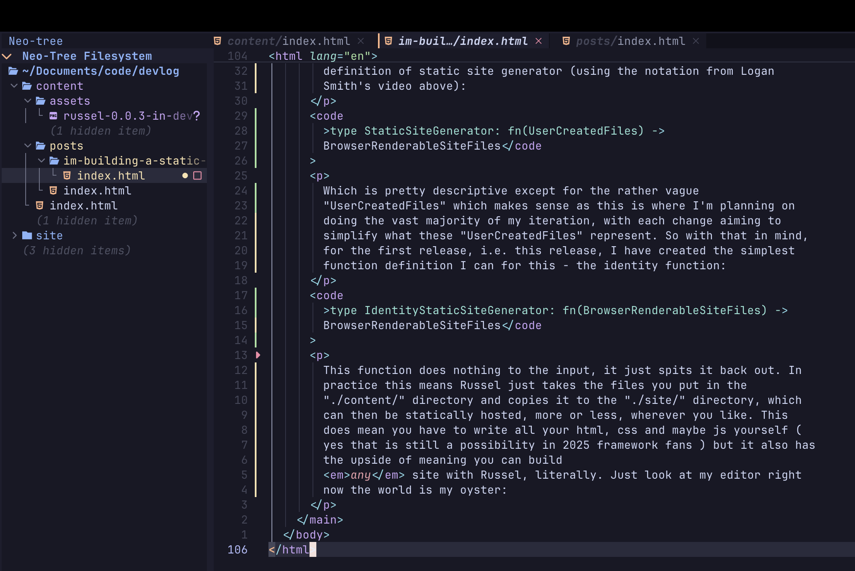855x571 pixels.
Task: Click '(3 hidden items)' text
Action: pos(77,250)
